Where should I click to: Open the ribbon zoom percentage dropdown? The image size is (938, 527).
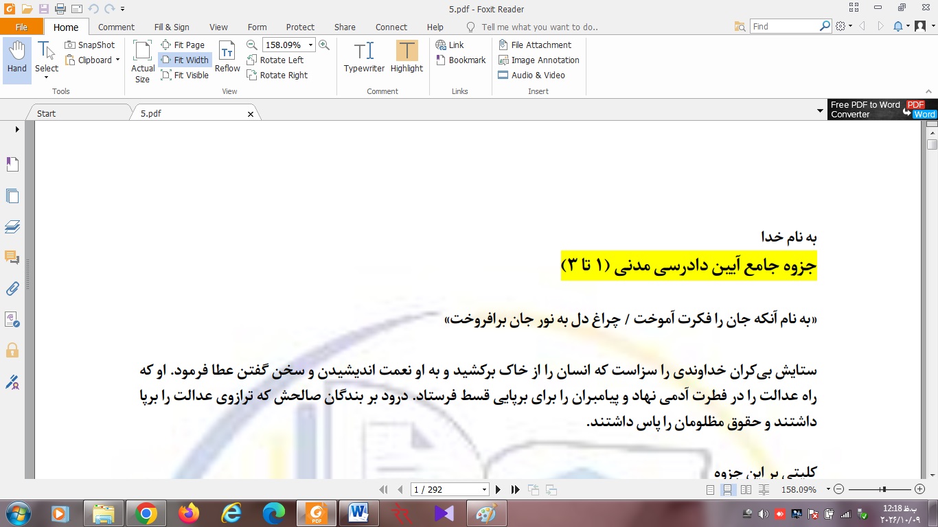point(310,45)
